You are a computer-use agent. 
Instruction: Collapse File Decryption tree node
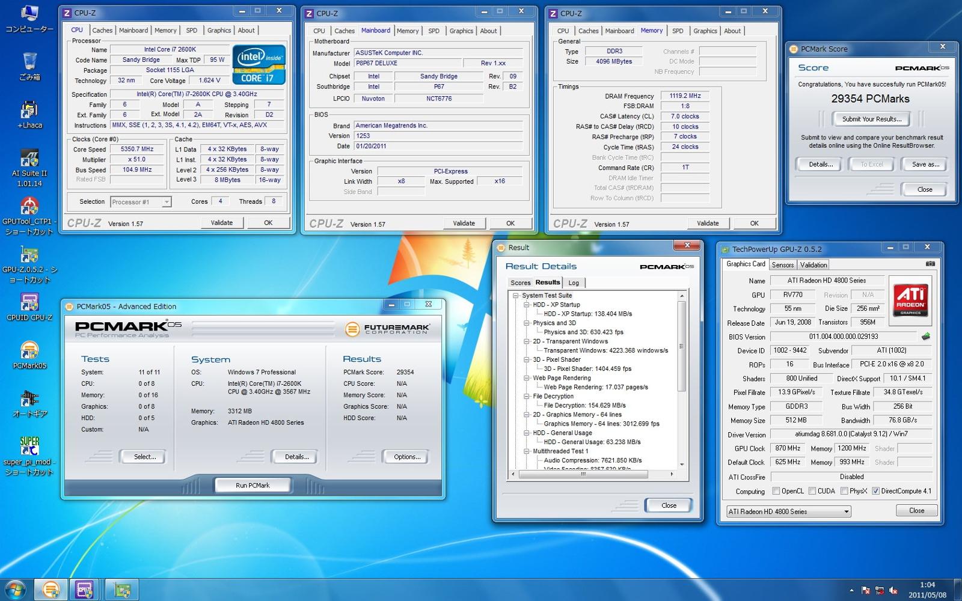click(x=526, y=397)
